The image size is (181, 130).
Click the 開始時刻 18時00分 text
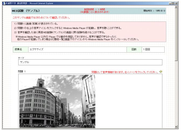154,11
